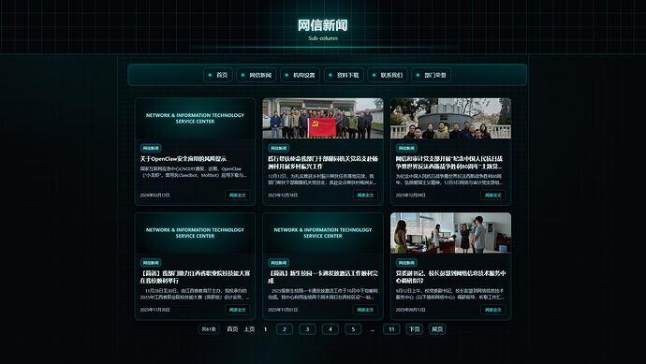Go to pagination page 3
646x364 pixels.
(307, 329)
